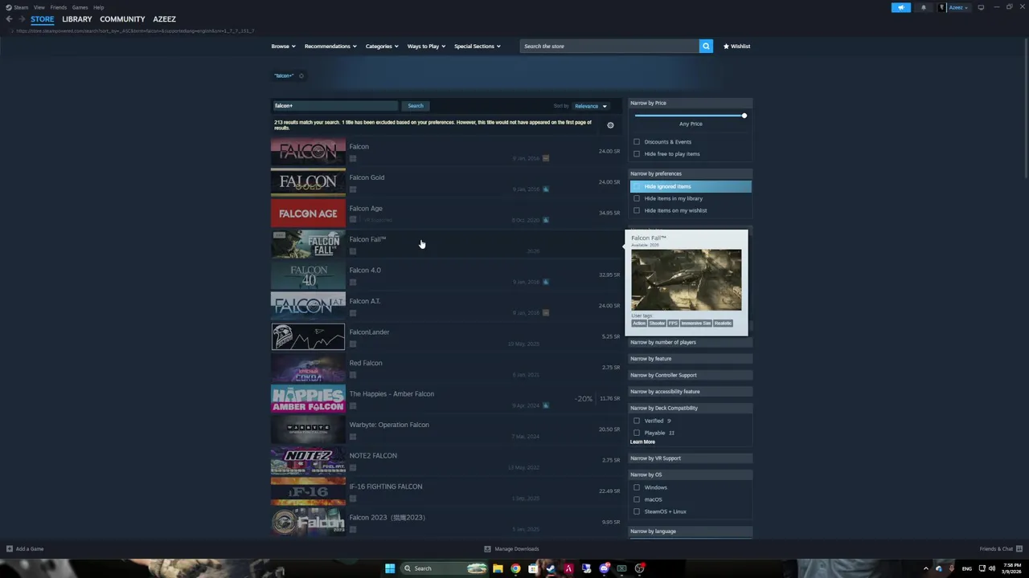Open the Azeez account dropdown
The height and width of the screenshot is (578, 1029).
[x=958, y=7]
